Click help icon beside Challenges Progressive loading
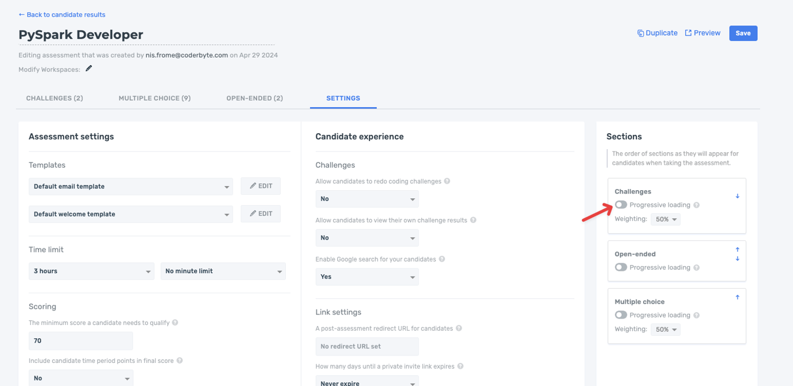The width and height of the screenshot is (793, 386). 696,205
